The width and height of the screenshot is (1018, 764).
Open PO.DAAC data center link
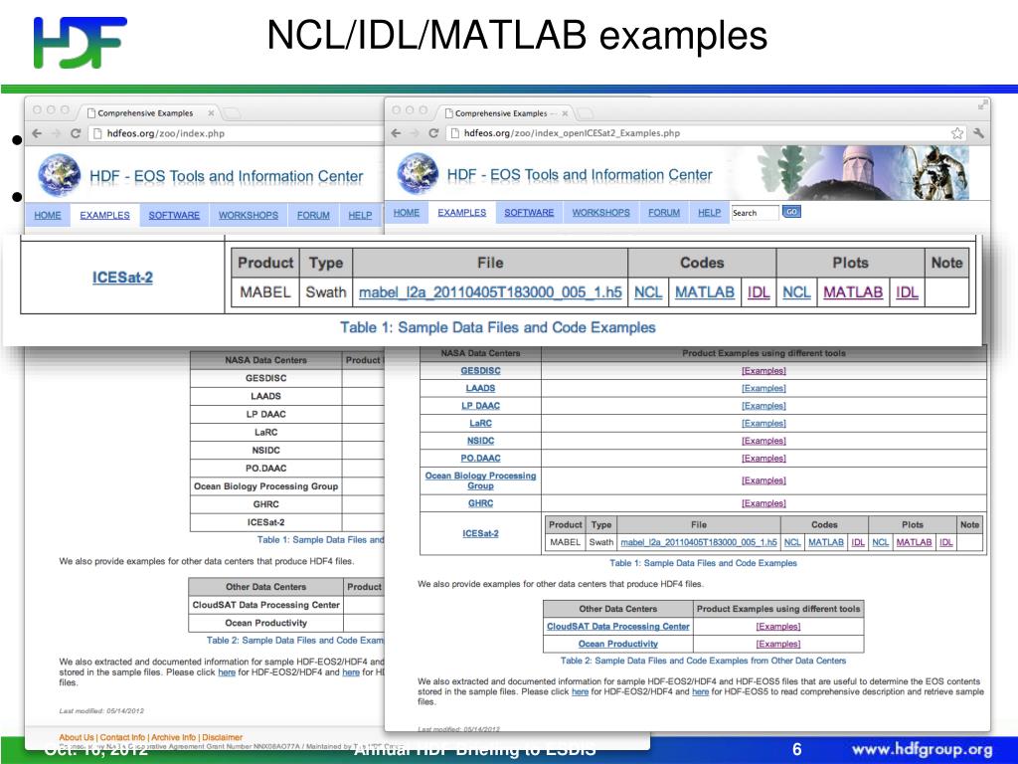(x=480, y=458)
